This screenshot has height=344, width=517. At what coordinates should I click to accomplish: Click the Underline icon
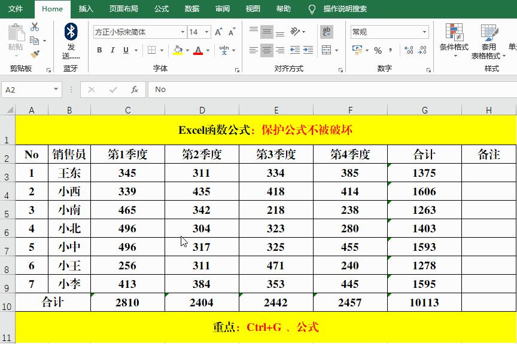[x=125, y=50]
